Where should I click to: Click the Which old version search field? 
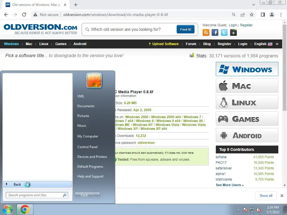point(130,29)
